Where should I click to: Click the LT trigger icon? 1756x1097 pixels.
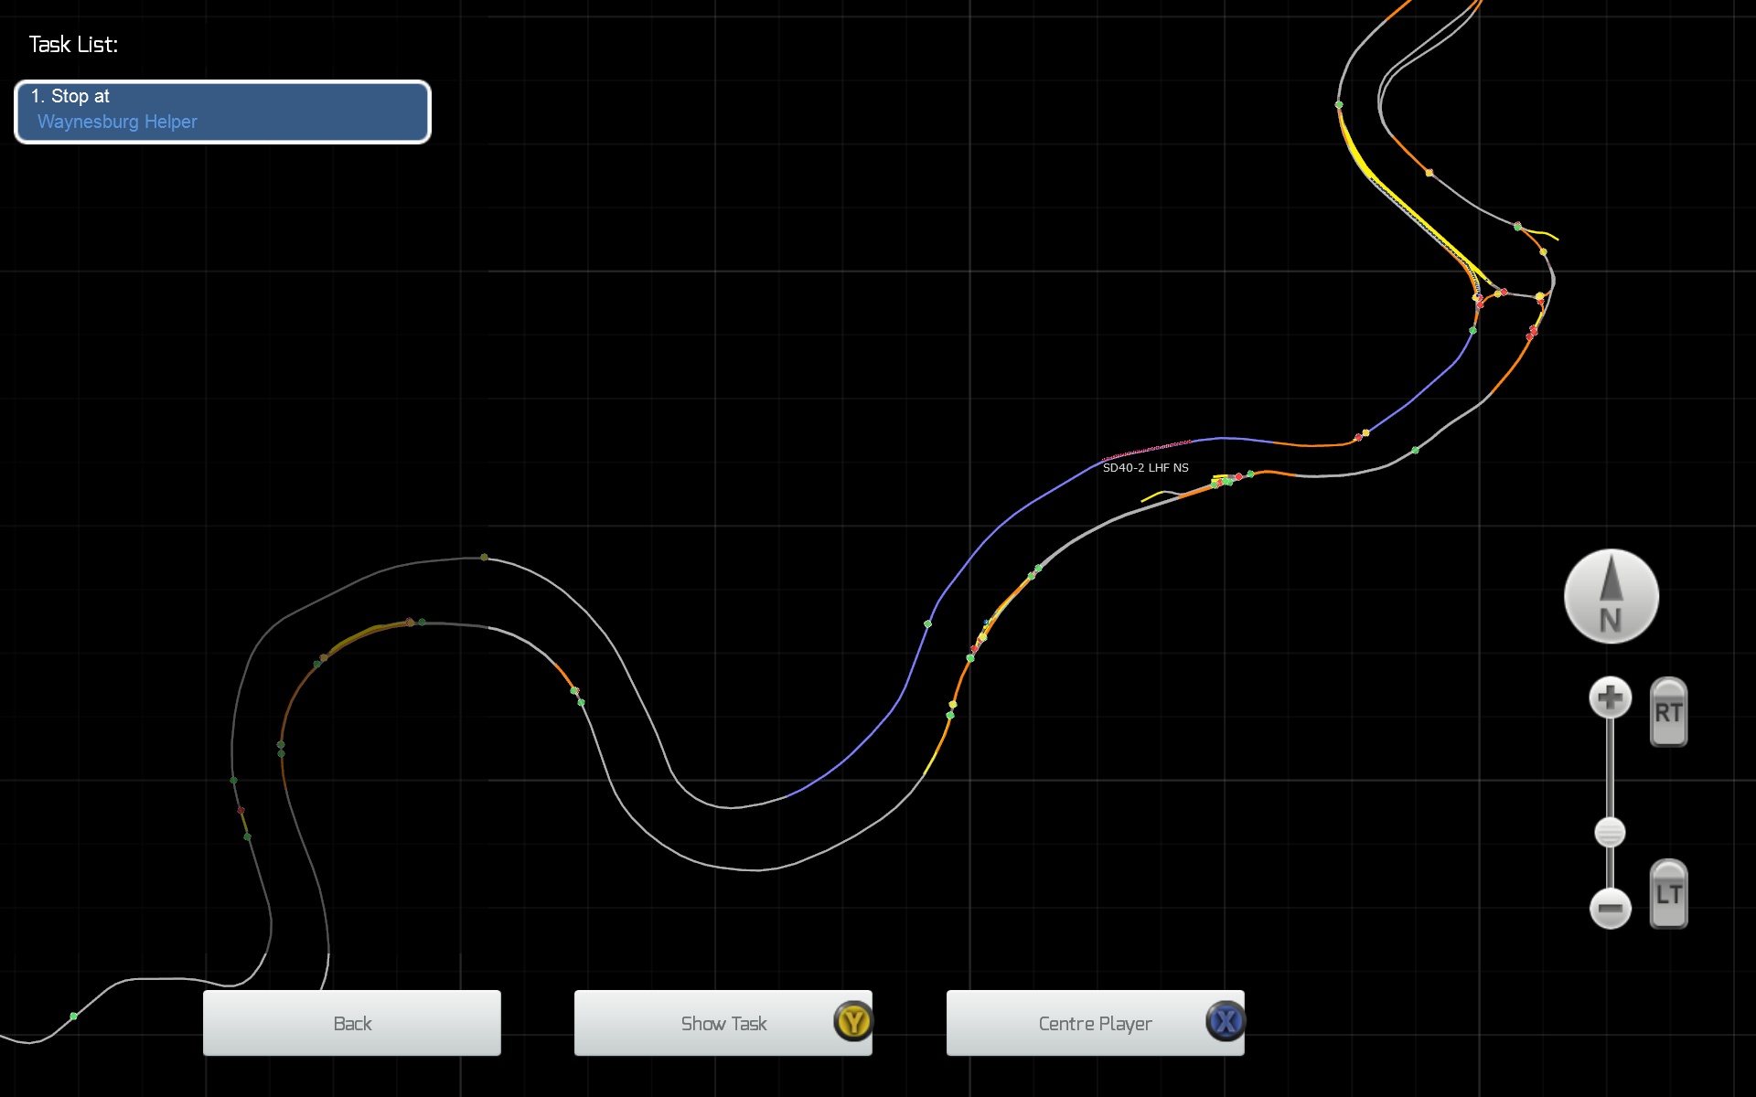tap(1668, 894)
